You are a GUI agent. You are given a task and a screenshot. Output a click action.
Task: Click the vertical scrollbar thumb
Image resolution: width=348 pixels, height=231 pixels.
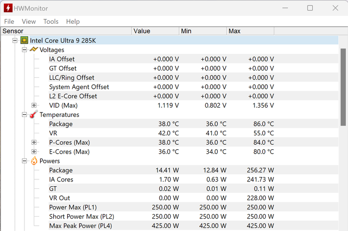[343, 87]
